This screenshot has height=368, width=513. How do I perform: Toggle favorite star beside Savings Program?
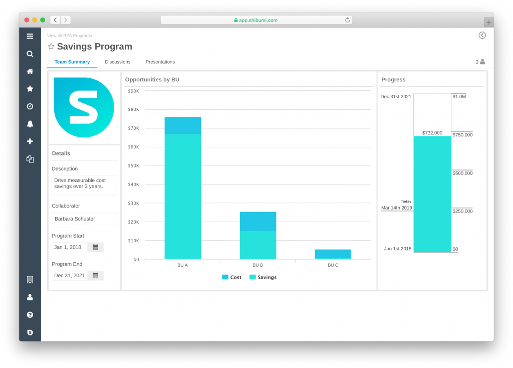click(x=51, y=47)
